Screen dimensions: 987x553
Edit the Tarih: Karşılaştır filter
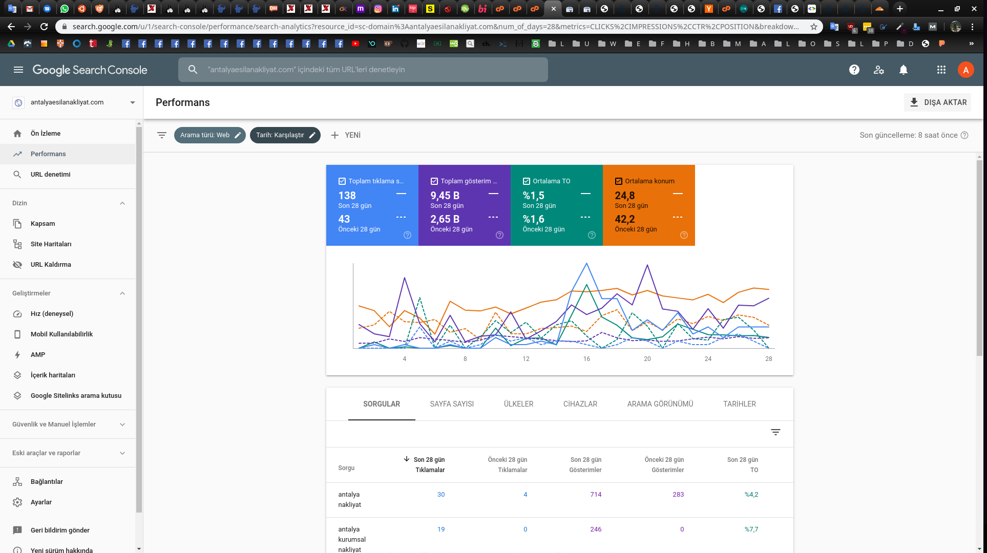pyautogui.click(x=285, y=135)
